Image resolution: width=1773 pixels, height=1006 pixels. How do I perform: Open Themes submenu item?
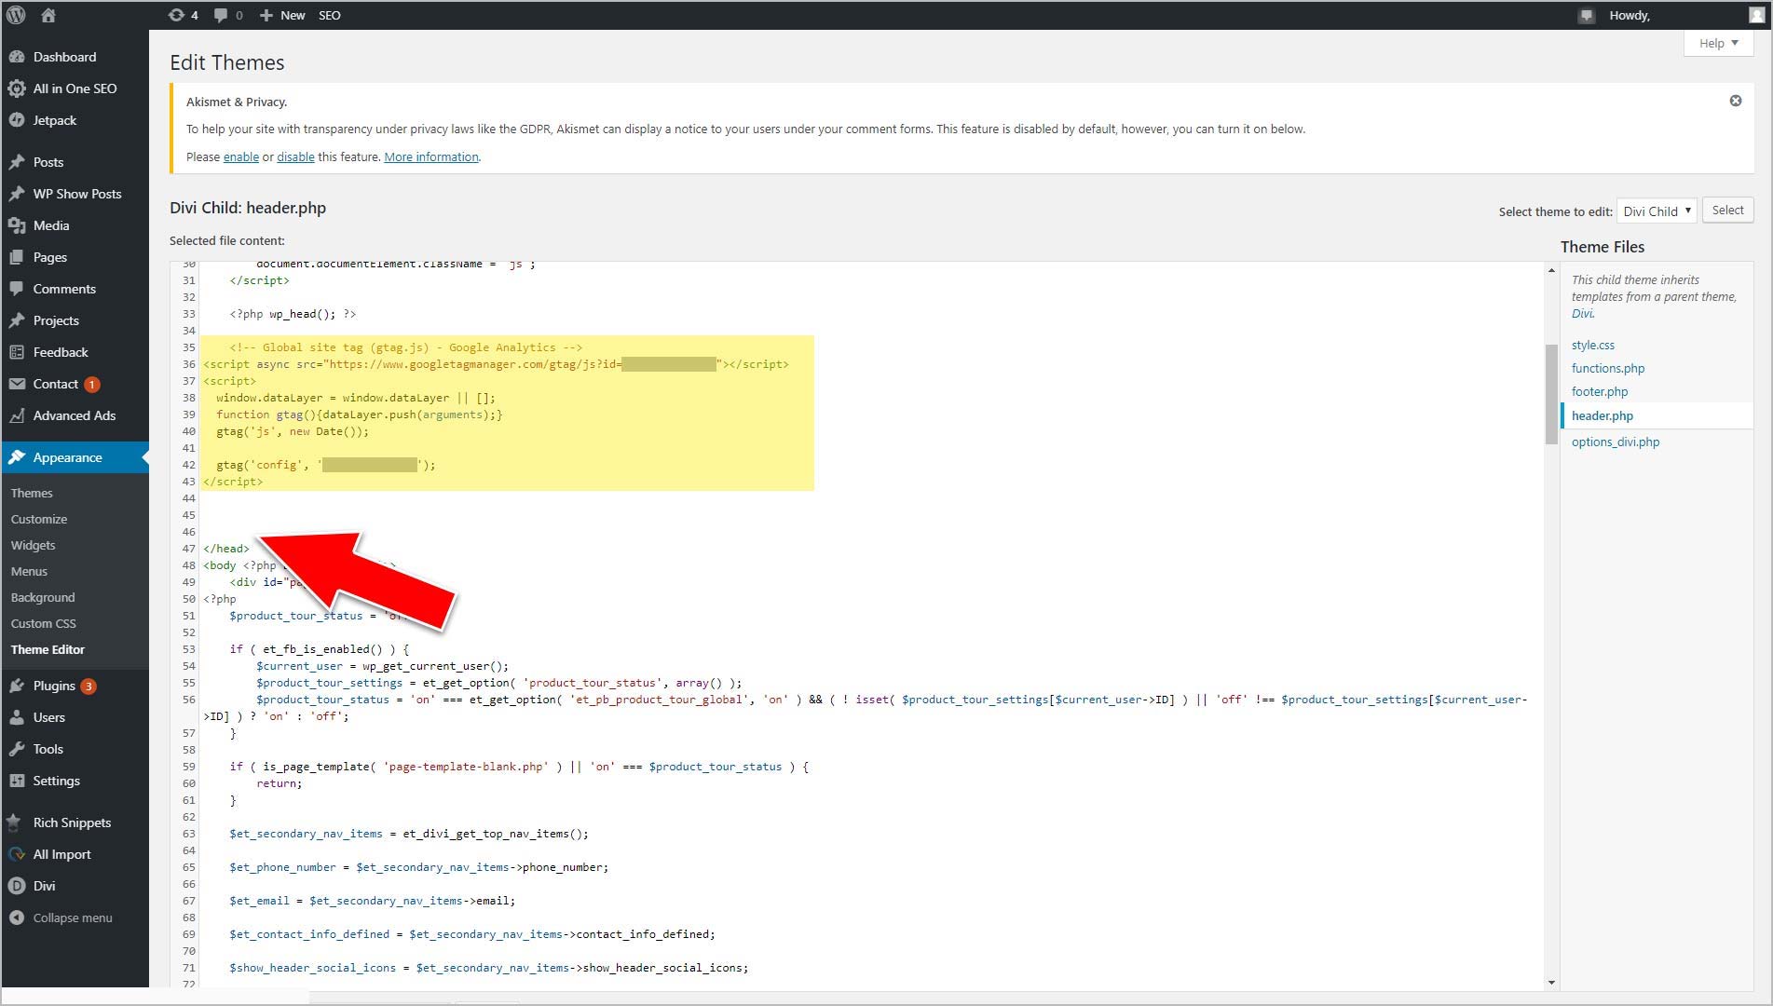[x=32, y=493]
